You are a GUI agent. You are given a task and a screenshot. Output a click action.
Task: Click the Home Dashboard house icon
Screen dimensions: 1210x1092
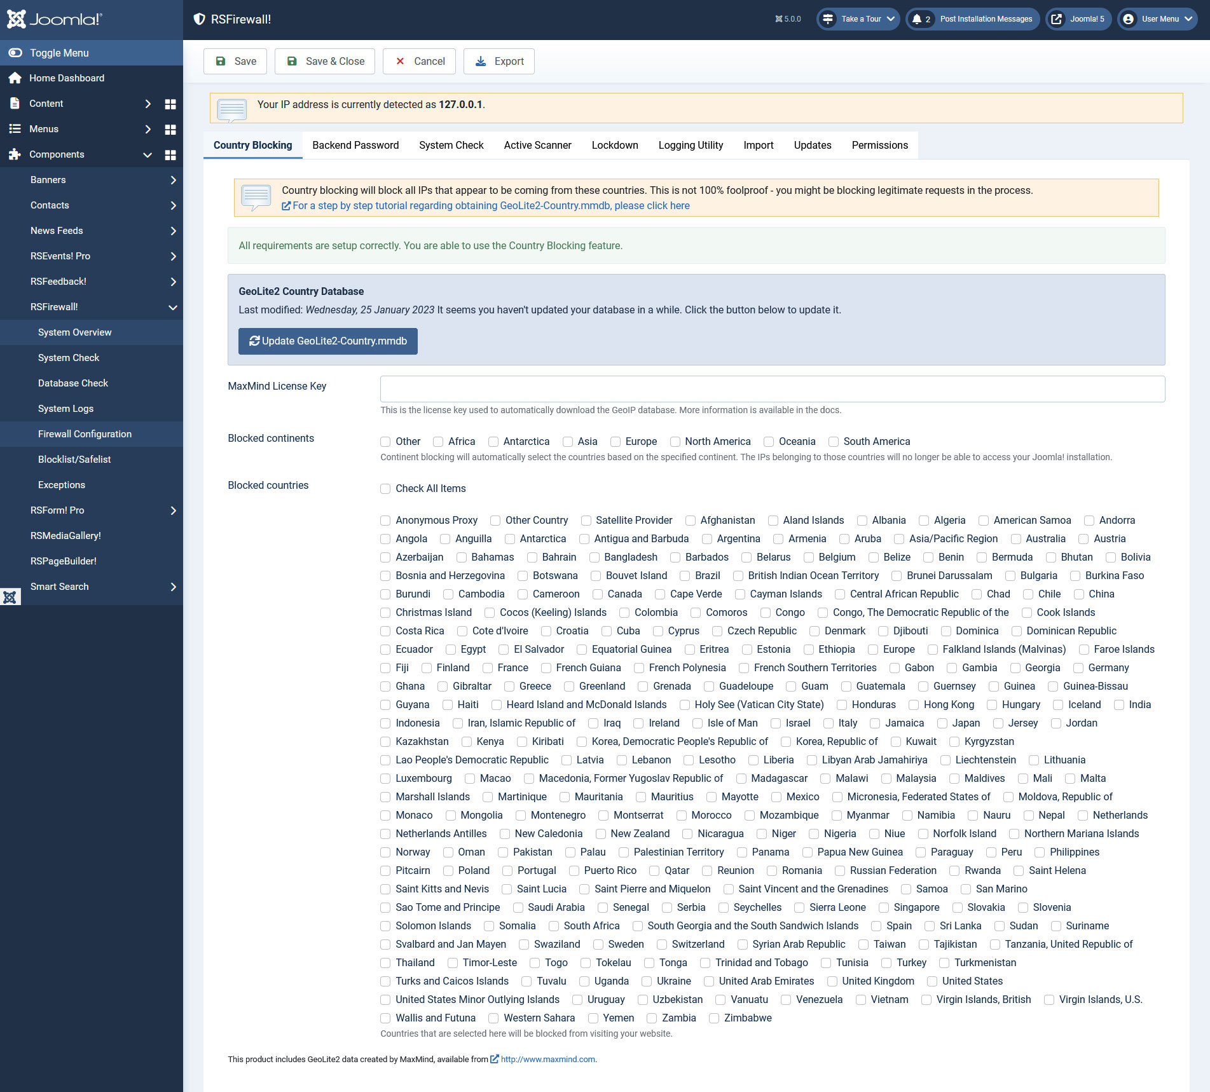tap(15, 78)
